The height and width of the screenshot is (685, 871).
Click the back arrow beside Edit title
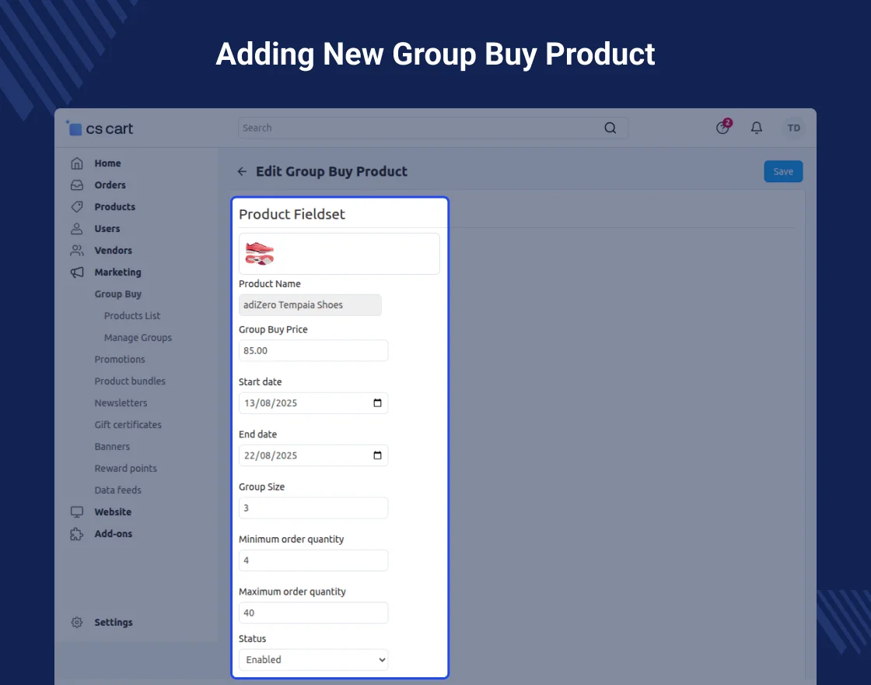coord(242,171)
